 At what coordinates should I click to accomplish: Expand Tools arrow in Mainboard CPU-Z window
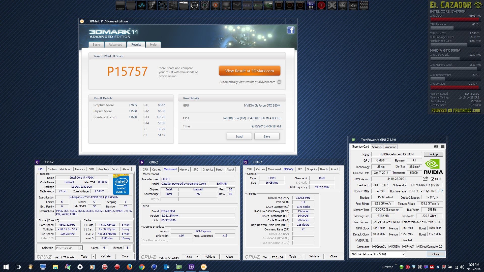click(198, 257)
